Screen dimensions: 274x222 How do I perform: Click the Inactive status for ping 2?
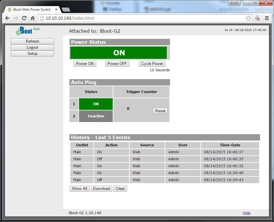96,116
